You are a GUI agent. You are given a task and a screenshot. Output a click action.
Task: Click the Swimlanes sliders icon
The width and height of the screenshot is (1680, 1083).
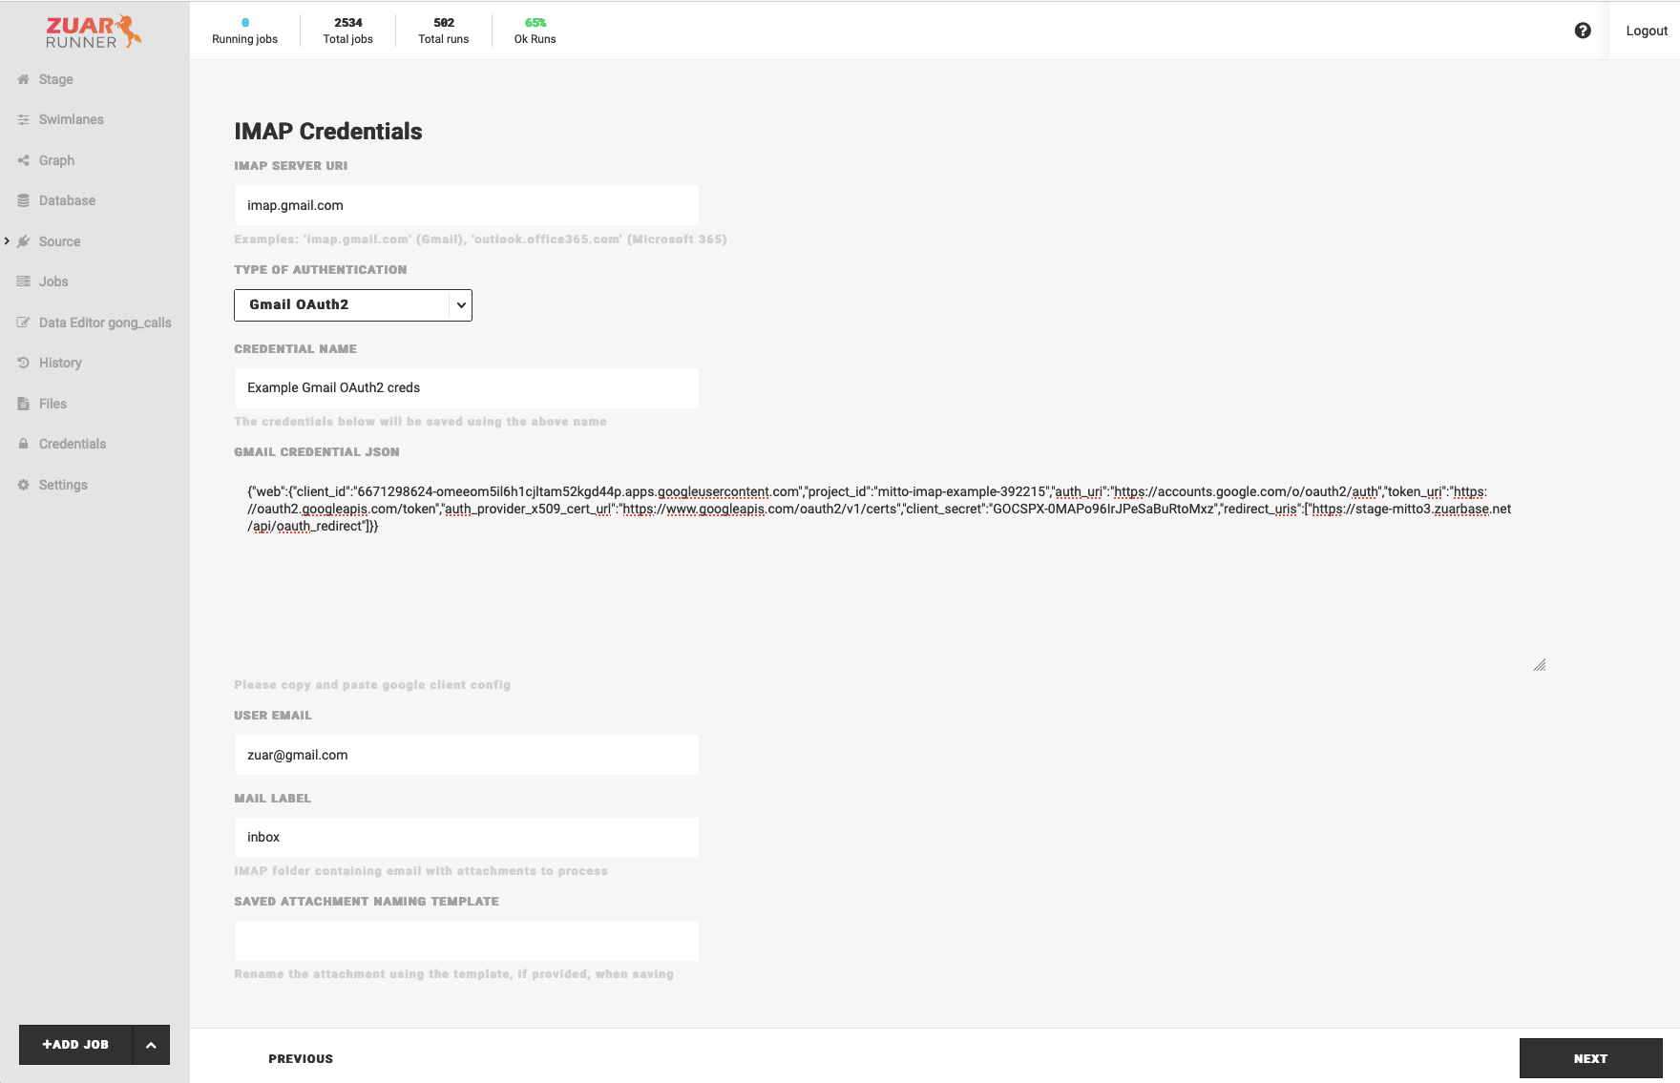click(x=23, y=119)
